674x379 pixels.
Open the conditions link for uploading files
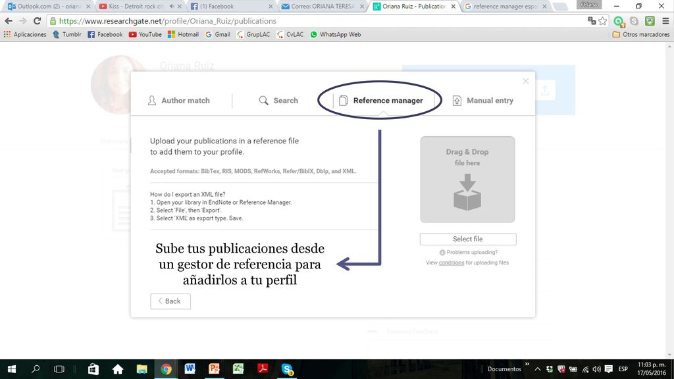click(452, 263)
